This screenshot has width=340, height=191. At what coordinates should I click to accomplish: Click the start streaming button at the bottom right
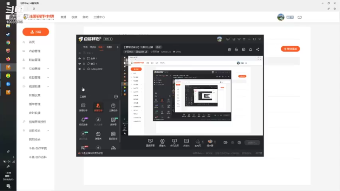point(252,143)
